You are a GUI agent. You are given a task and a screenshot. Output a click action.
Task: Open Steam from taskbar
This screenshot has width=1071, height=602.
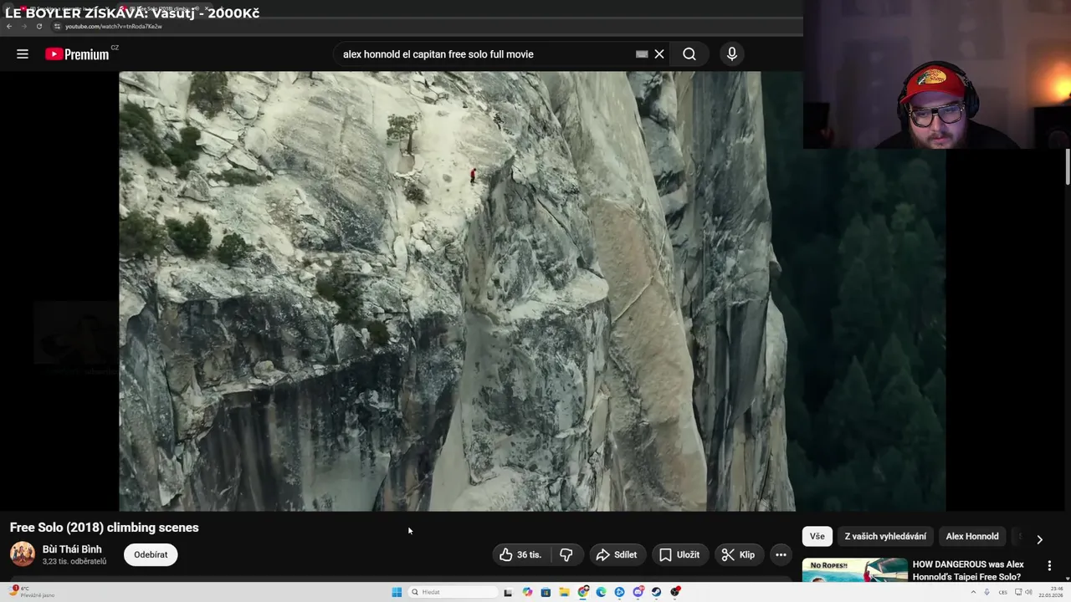[656, 592]
